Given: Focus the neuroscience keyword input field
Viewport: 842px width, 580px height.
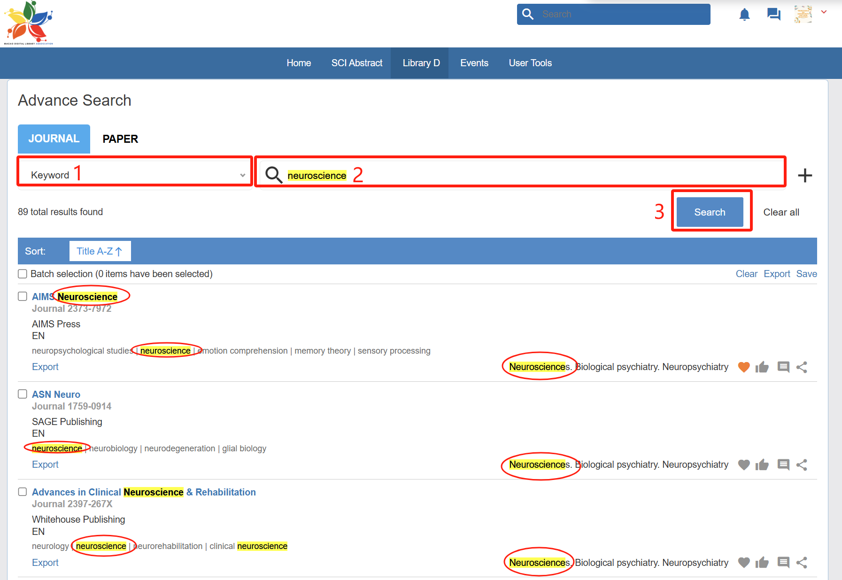Looking at the screenshot, I should [x=517, y=175].
